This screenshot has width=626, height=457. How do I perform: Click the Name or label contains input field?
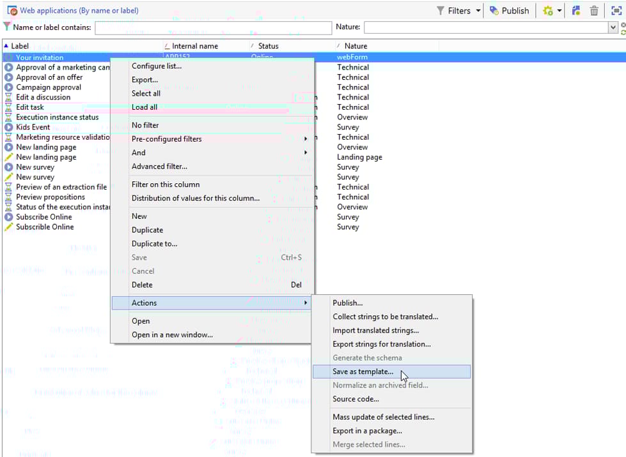pos(211,28)
